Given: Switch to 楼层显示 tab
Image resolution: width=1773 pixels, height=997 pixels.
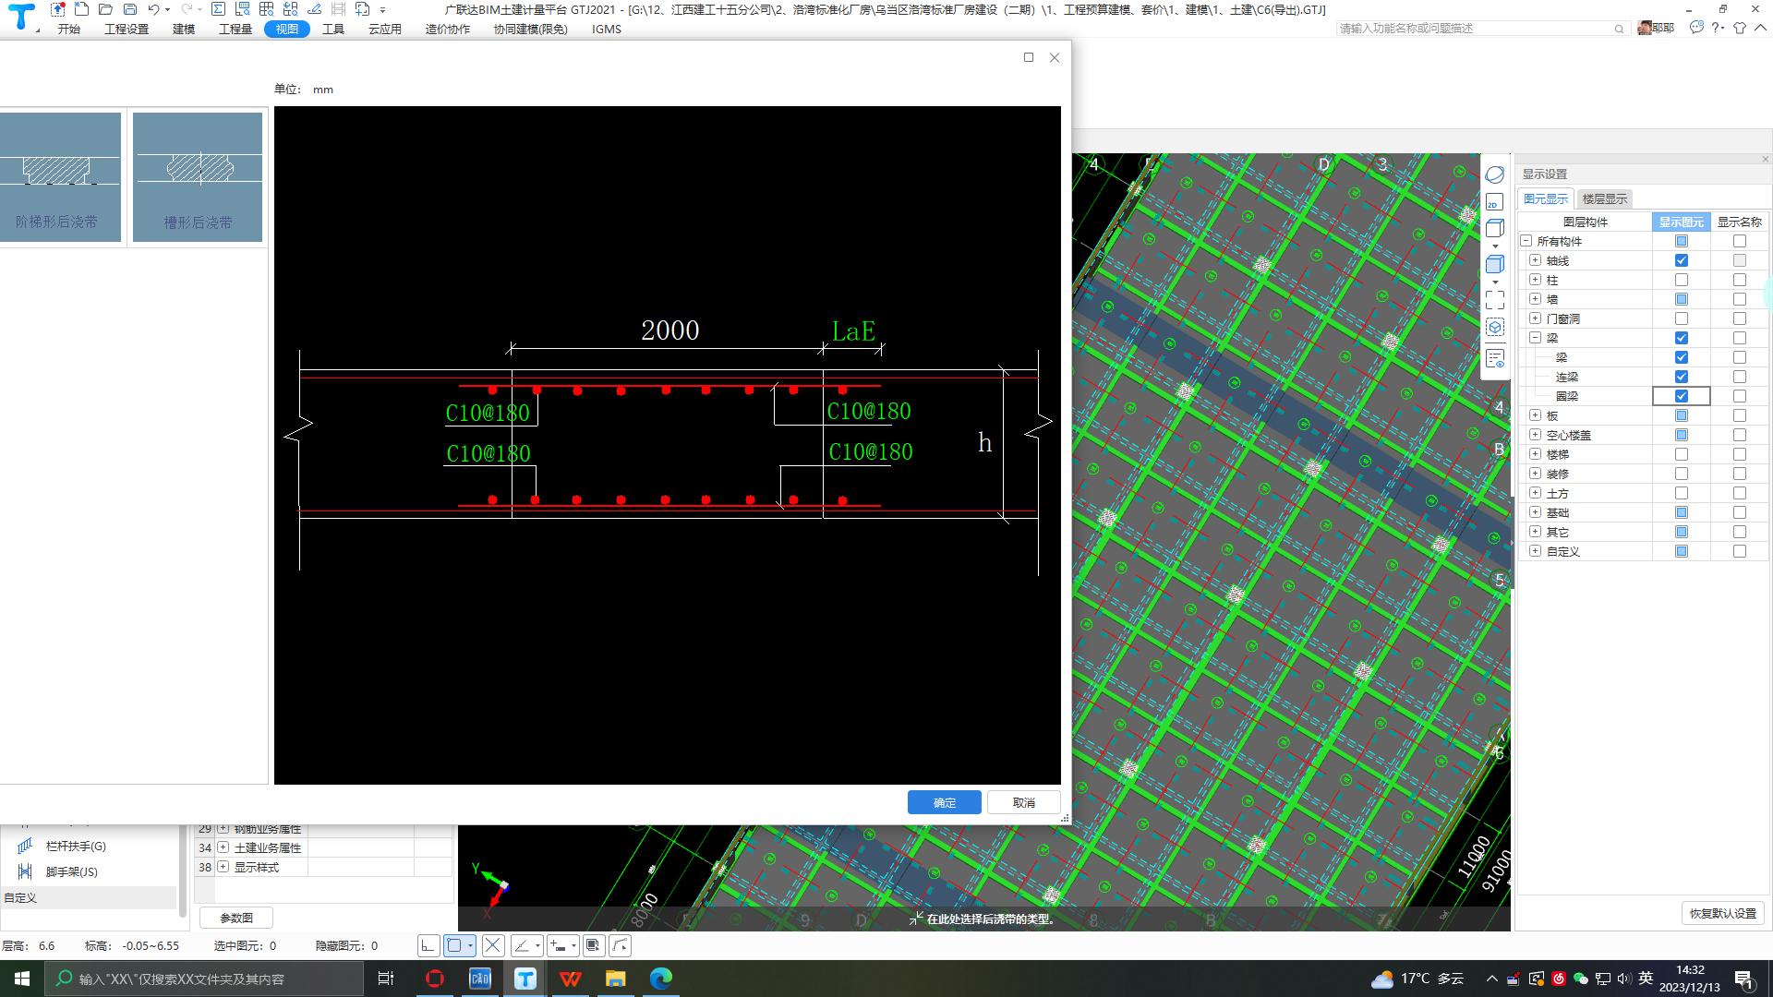Looking at the screenshot, I should pyautogui.click(x=1605, y=198).
